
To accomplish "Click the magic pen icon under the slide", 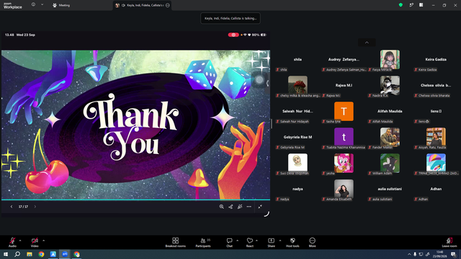I will click(x=240, y=206).
